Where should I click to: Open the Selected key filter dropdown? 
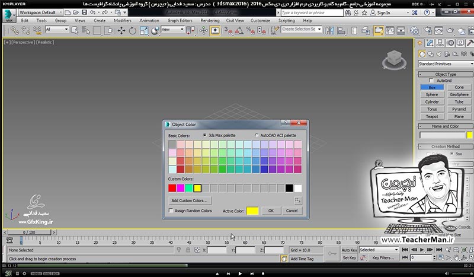[x=379, y=250]
